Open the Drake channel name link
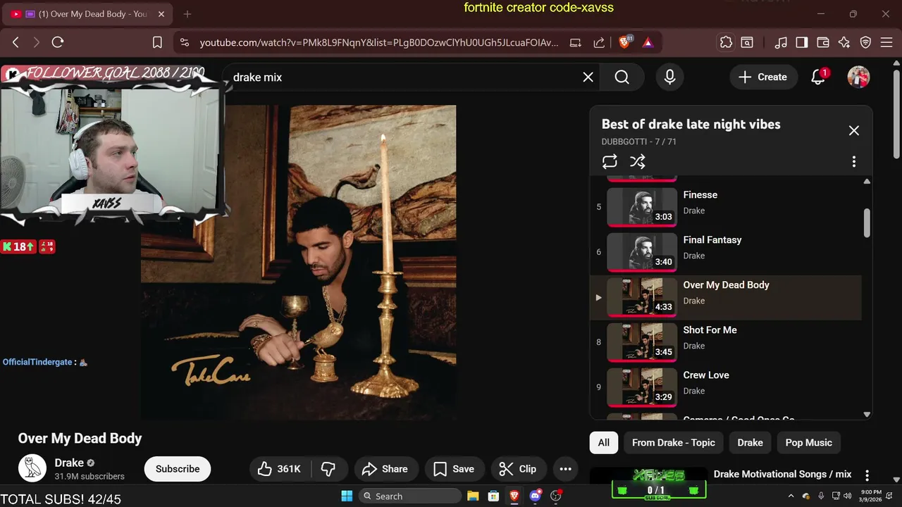Screen dimensions: 902x507 (69, 463)
